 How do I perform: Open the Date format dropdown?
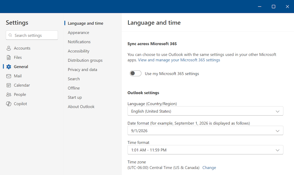tap(205, 131)
